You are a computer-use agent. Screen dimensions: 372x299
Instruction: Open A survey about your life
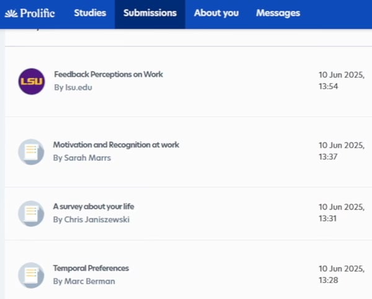(94, 207)
